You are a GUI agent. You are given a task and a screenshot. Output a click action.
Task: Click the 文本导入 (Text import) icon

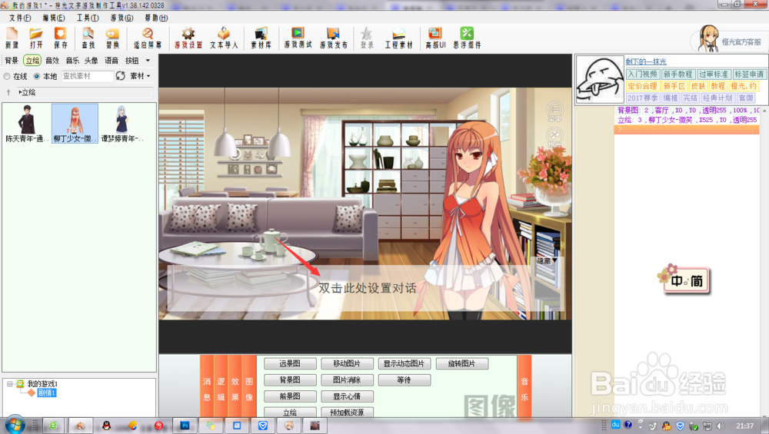pyautogui.click(x=224, y=38)
